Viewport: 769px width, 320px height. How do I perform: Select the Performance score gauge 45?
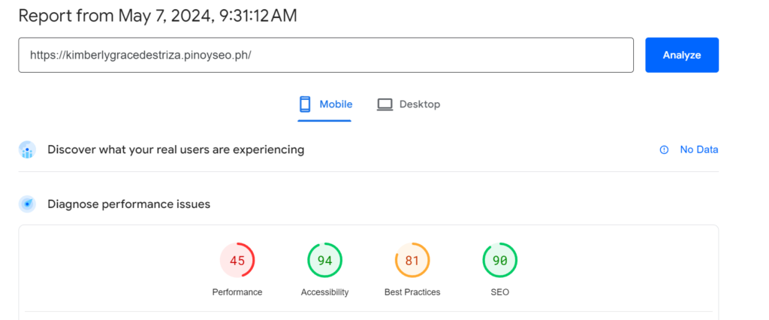237,260
